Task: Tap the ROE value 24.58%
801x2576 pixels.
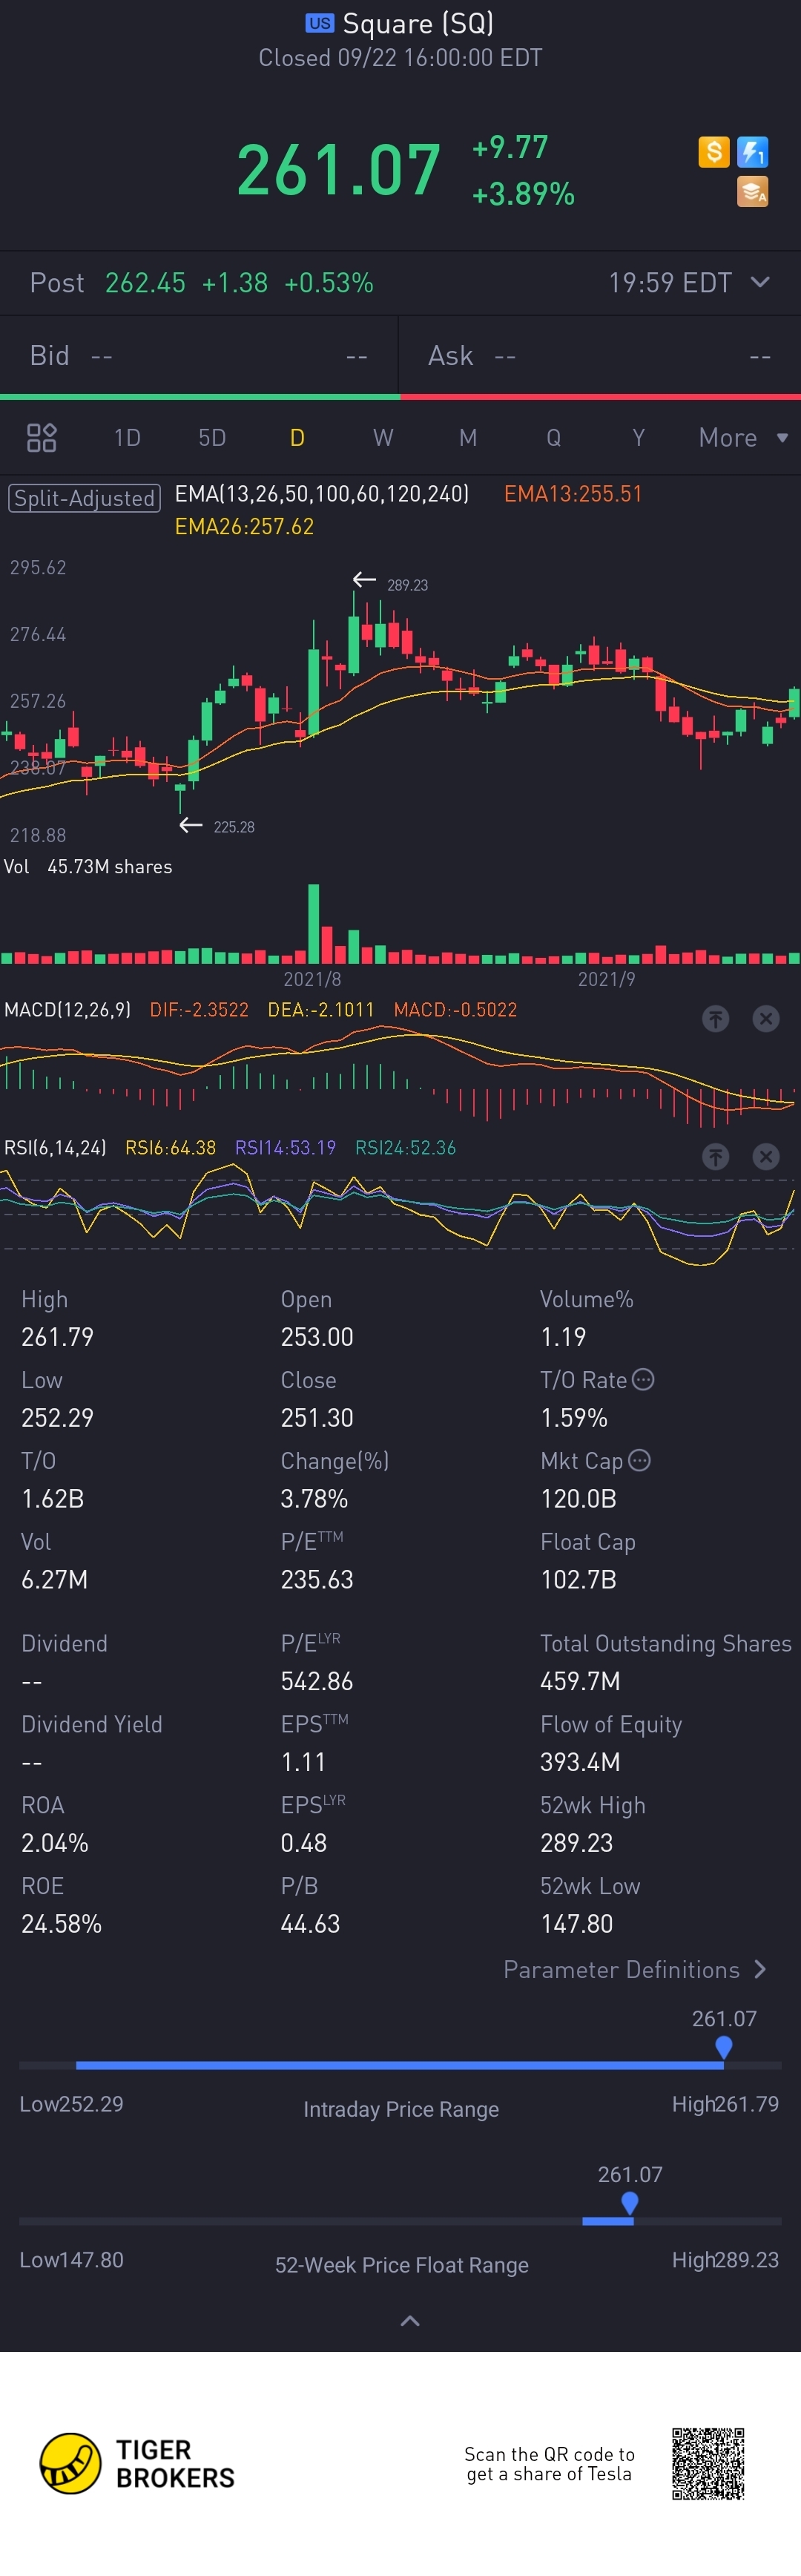Action: pyautogui.click(x=61, y=1924)
